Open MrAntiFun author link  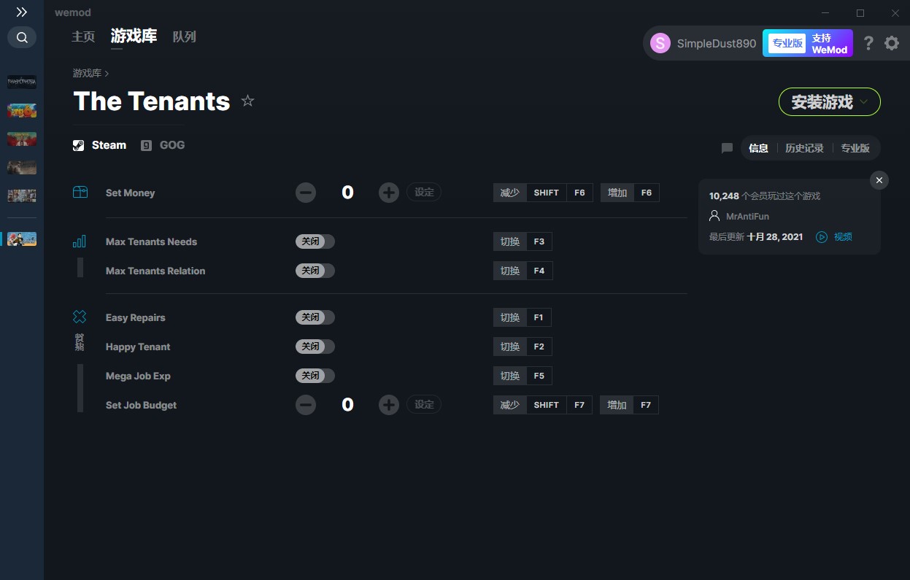coord(747,217)
